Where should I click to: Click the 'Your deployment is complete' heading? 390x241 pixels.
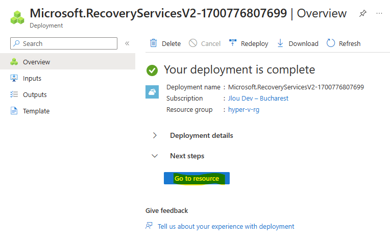click(239, 69)
